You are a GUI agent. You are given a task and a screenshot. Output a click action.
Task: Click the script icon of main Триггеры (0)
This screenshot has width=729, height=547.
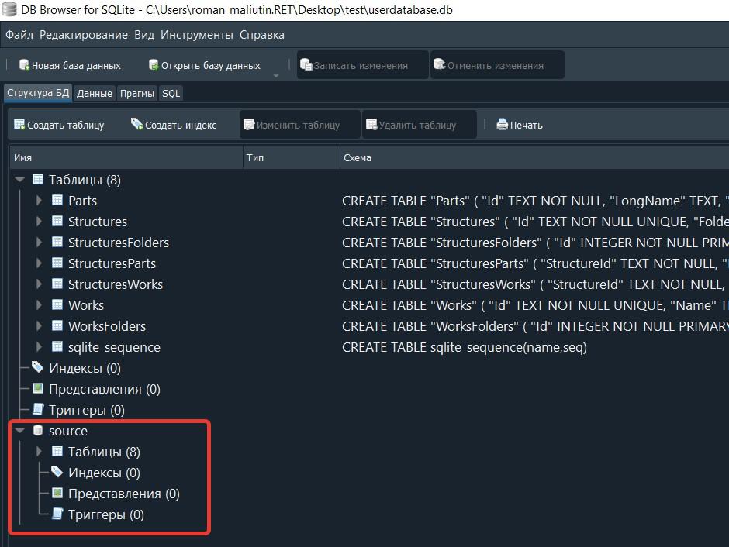coord(38,409)
